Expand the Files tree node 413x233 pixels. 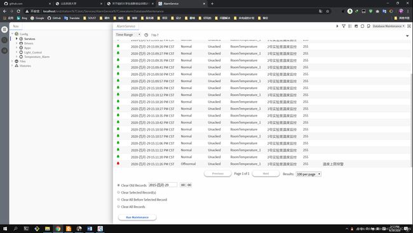point(12,61)
